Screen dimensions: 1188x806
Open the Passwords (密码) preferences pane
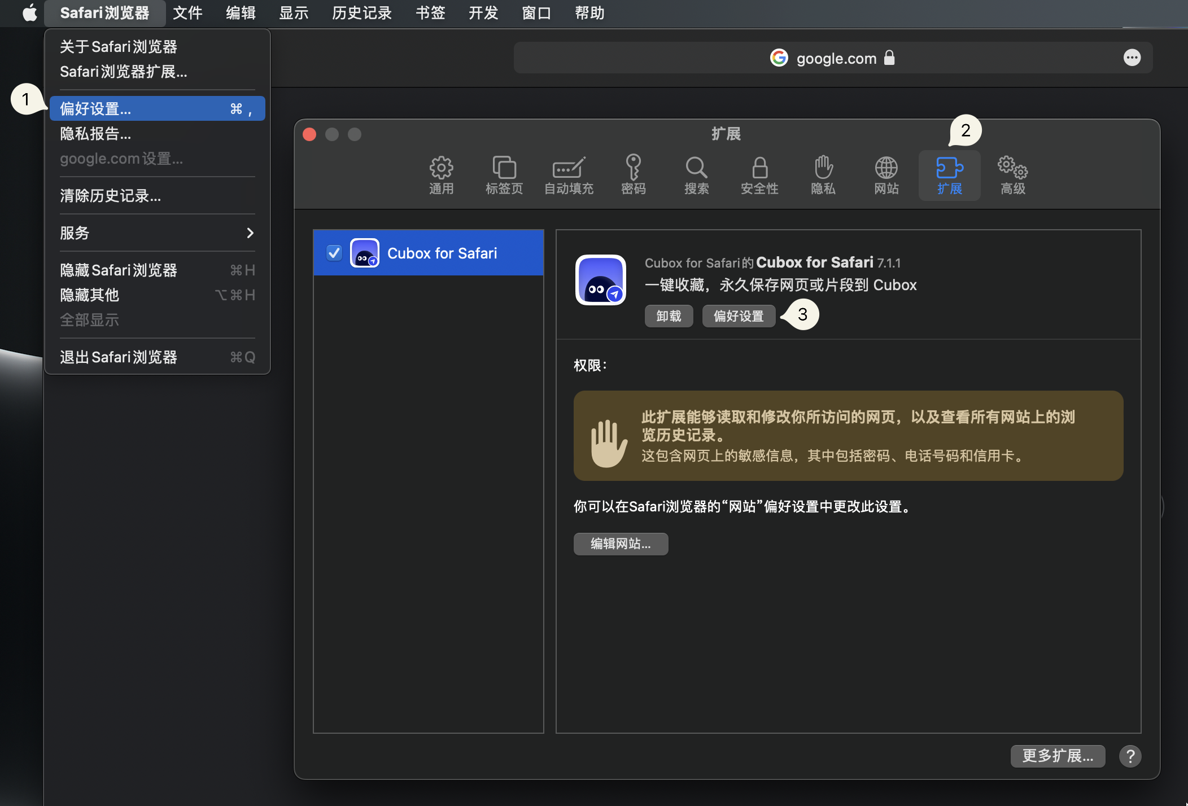point(633,176)
